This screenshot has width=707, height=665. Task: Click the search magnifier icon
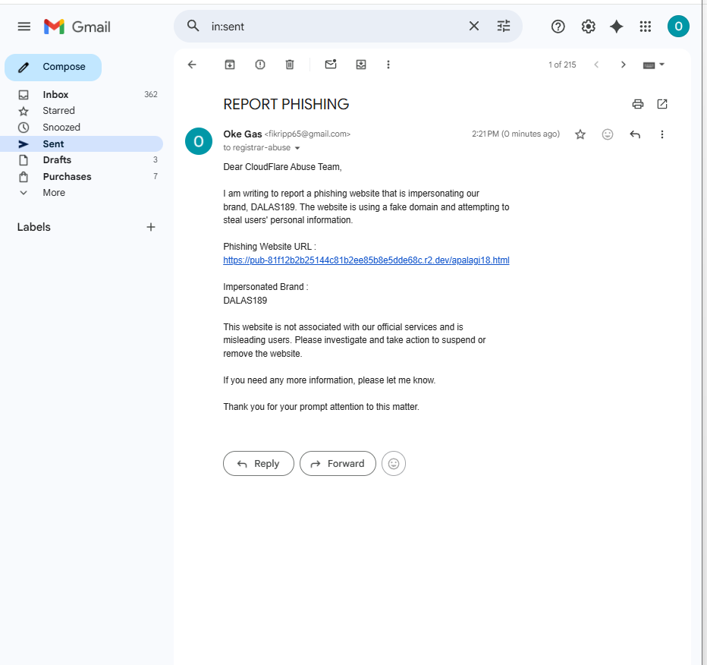tap(193, 26)
